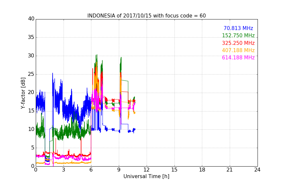The width and height of the screenshot is (286, 190).
Task: Select the red 325.250 MHz legend label
Action: (x=238, y=43)
